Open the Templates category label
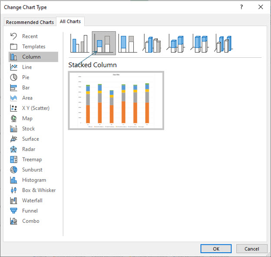Image resolution: width=271 pixels, height=257 pixels. point(34,46)
